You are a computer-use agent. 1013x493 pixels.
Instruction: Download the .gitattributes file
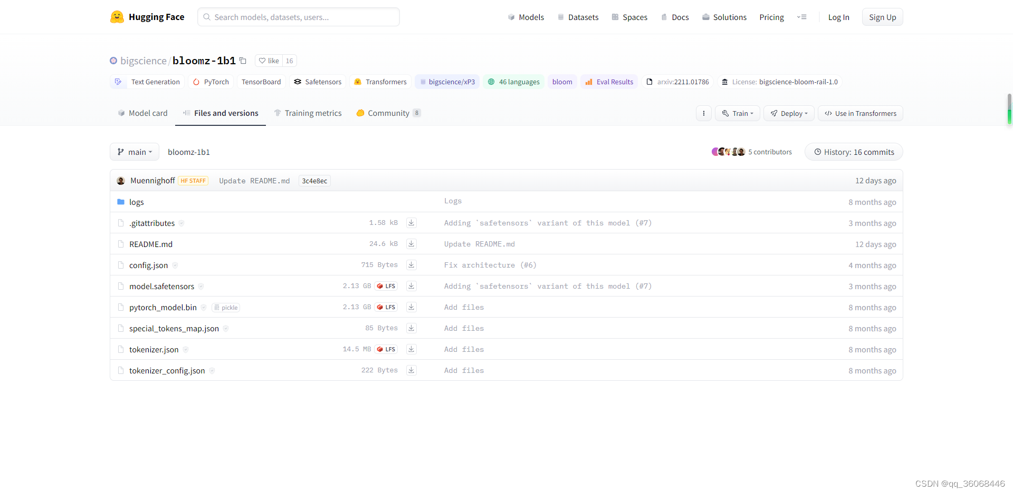pos(412,223)
